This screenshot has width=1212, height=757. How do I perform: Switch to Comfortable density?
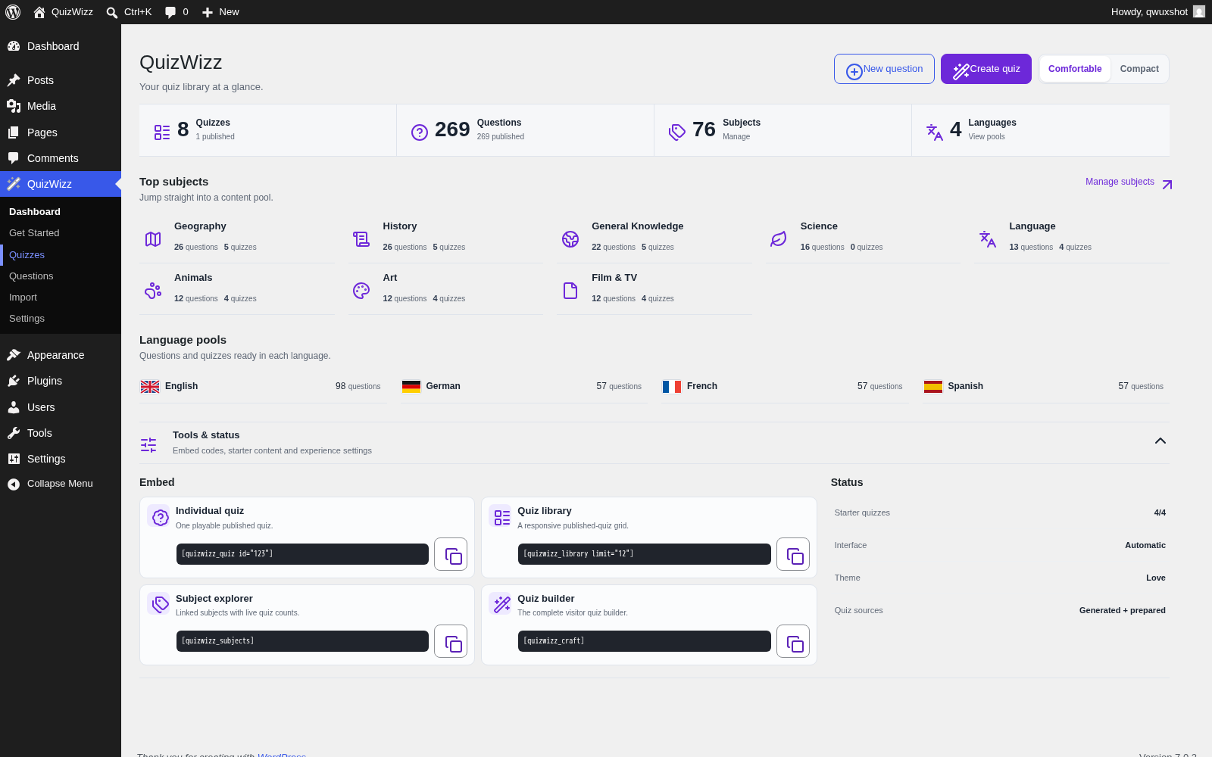coord(1075,69)
